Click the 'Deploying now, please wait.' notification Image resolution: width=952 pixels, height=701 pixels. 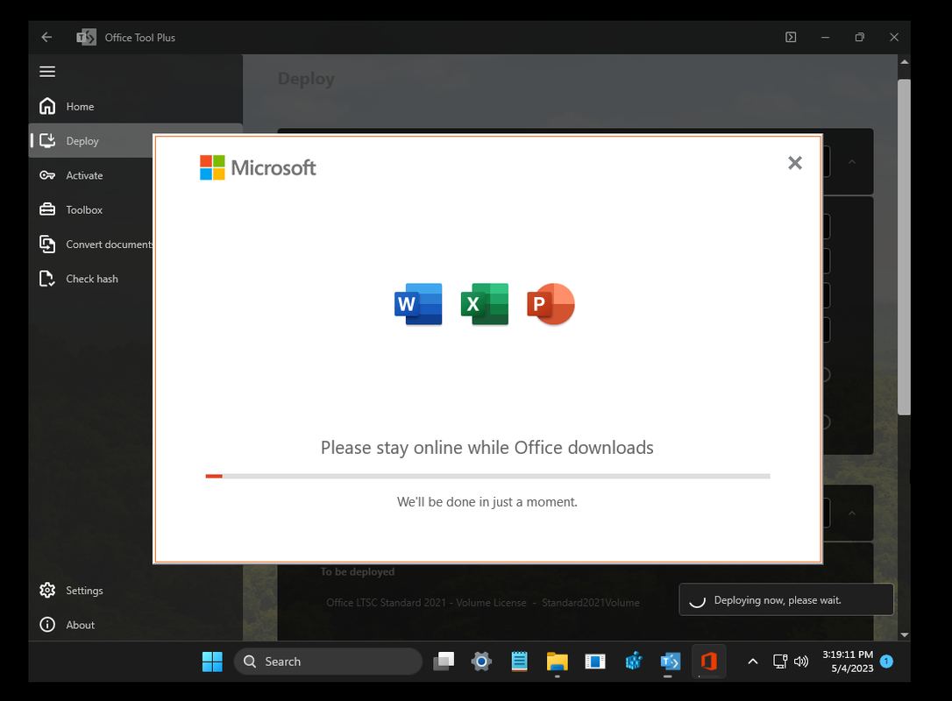[x=786, y=600]
